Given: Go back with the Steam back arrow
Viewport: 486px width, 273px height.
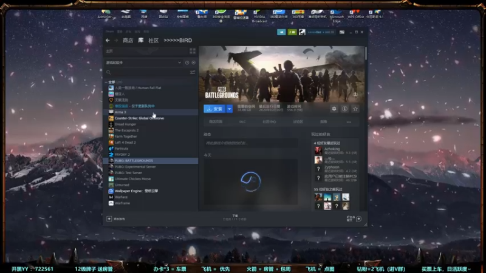Looking at the screenshot, I should (108, 40).
